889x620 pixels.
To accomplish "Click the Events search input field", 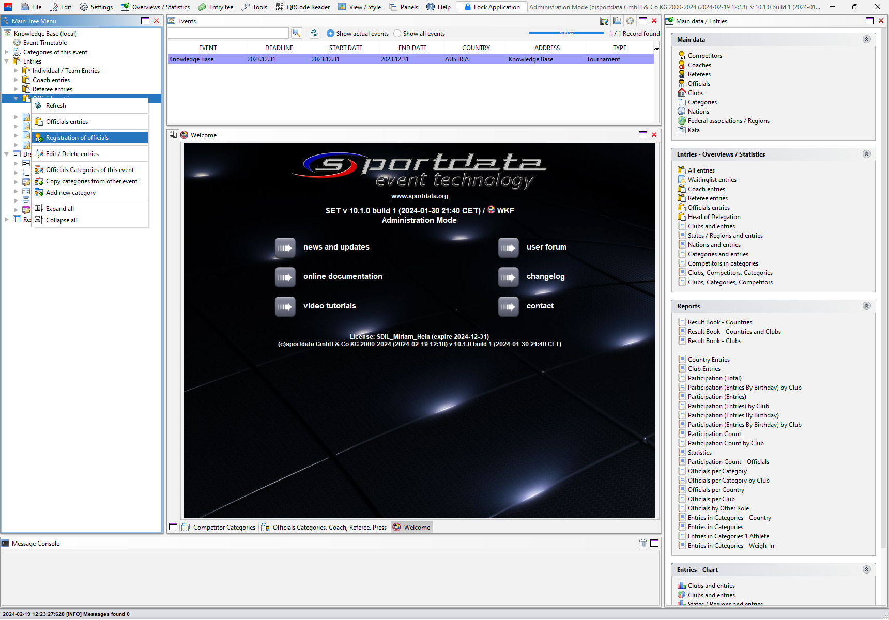I will (228, 33).
